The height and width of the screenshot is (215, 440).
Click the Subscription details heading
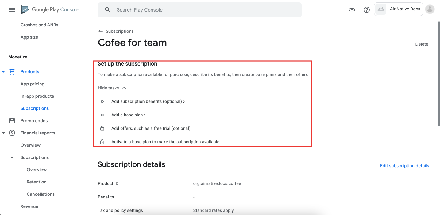pyautogui.click(x=132, y=164)
